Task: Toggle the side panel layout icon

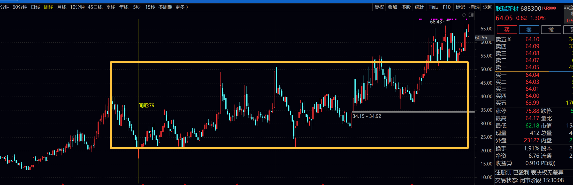Action: 471,15
